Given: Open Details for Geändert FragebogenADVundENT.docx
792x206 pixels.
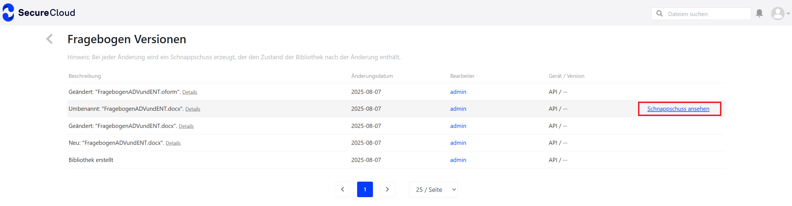Looking at the screenshot, I should click(x=186, y=126).
